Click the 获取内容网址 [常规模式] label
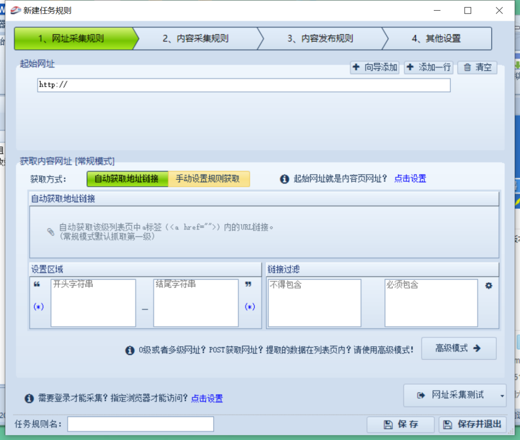520x440 pixels. [x=67, y=161]
